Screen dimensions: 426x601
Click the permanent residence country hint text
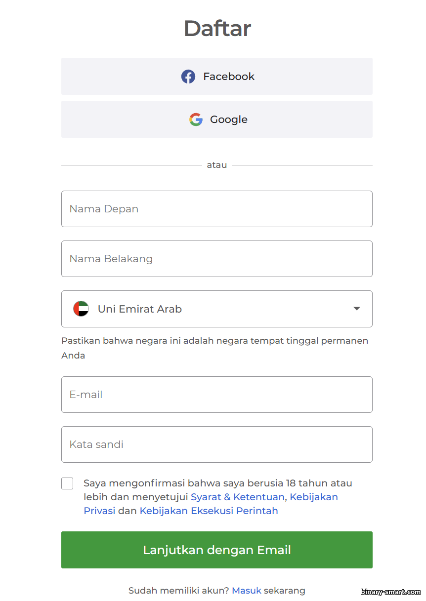tap(214, 341)
